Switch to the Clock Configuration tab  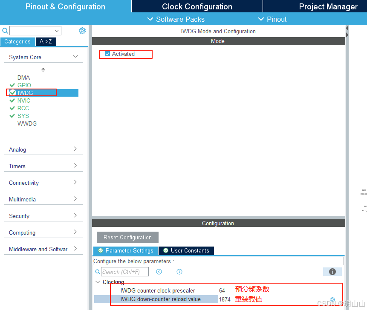pyautogui.click(x=197, y=6)
